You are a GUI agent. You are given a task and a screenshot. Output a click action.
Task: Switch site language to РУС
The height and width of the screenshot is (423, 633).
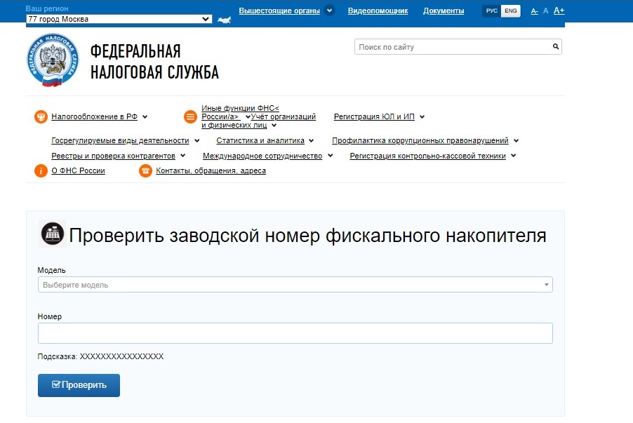(491, 11)
